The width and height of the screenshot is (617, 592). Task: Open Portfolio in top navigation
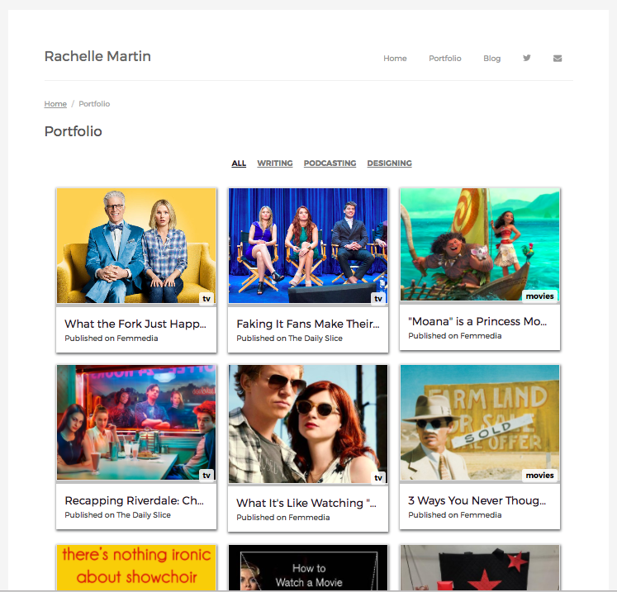(444, 59)
